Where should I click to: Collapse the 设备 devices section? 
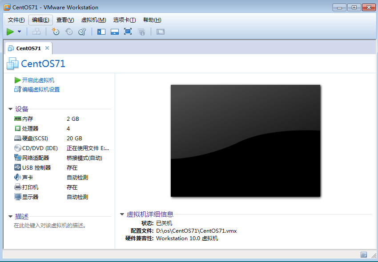tap(10, 109)
